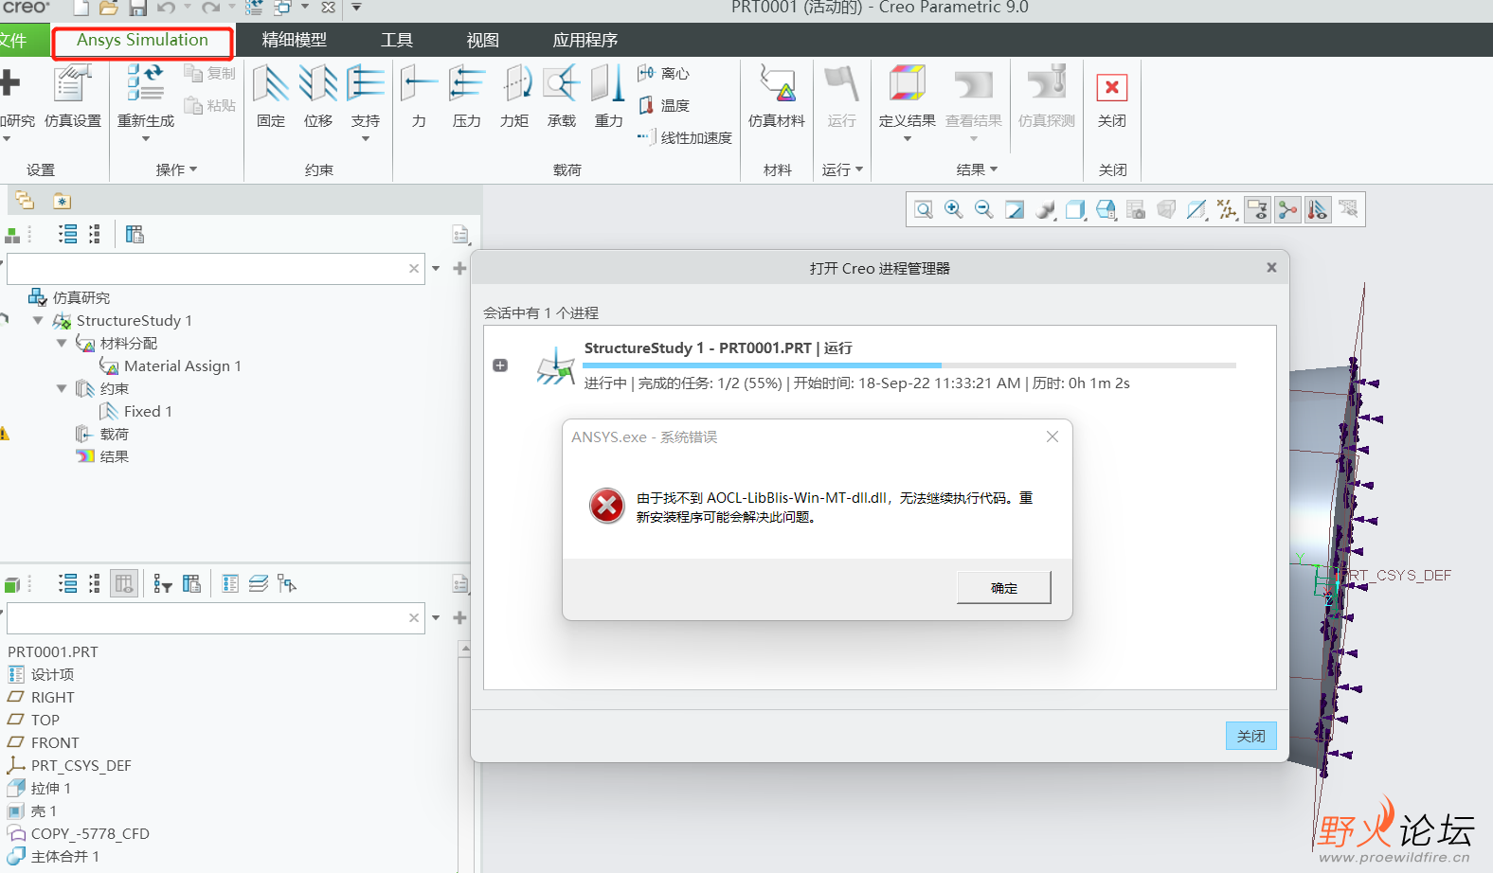
Task: Open the model tree search options dropdown
Action: tap(436, 618)
